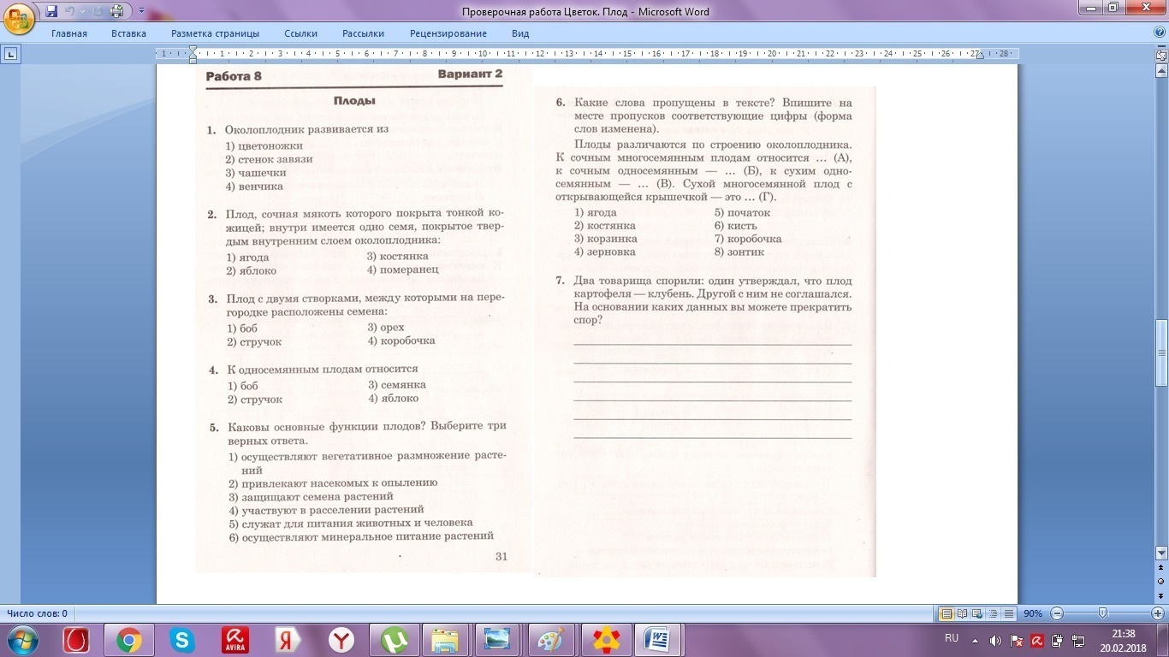This screenshot has width=1169, height=657.
Task: Open the Вид ribbon tab
Action: pos(520,33)
